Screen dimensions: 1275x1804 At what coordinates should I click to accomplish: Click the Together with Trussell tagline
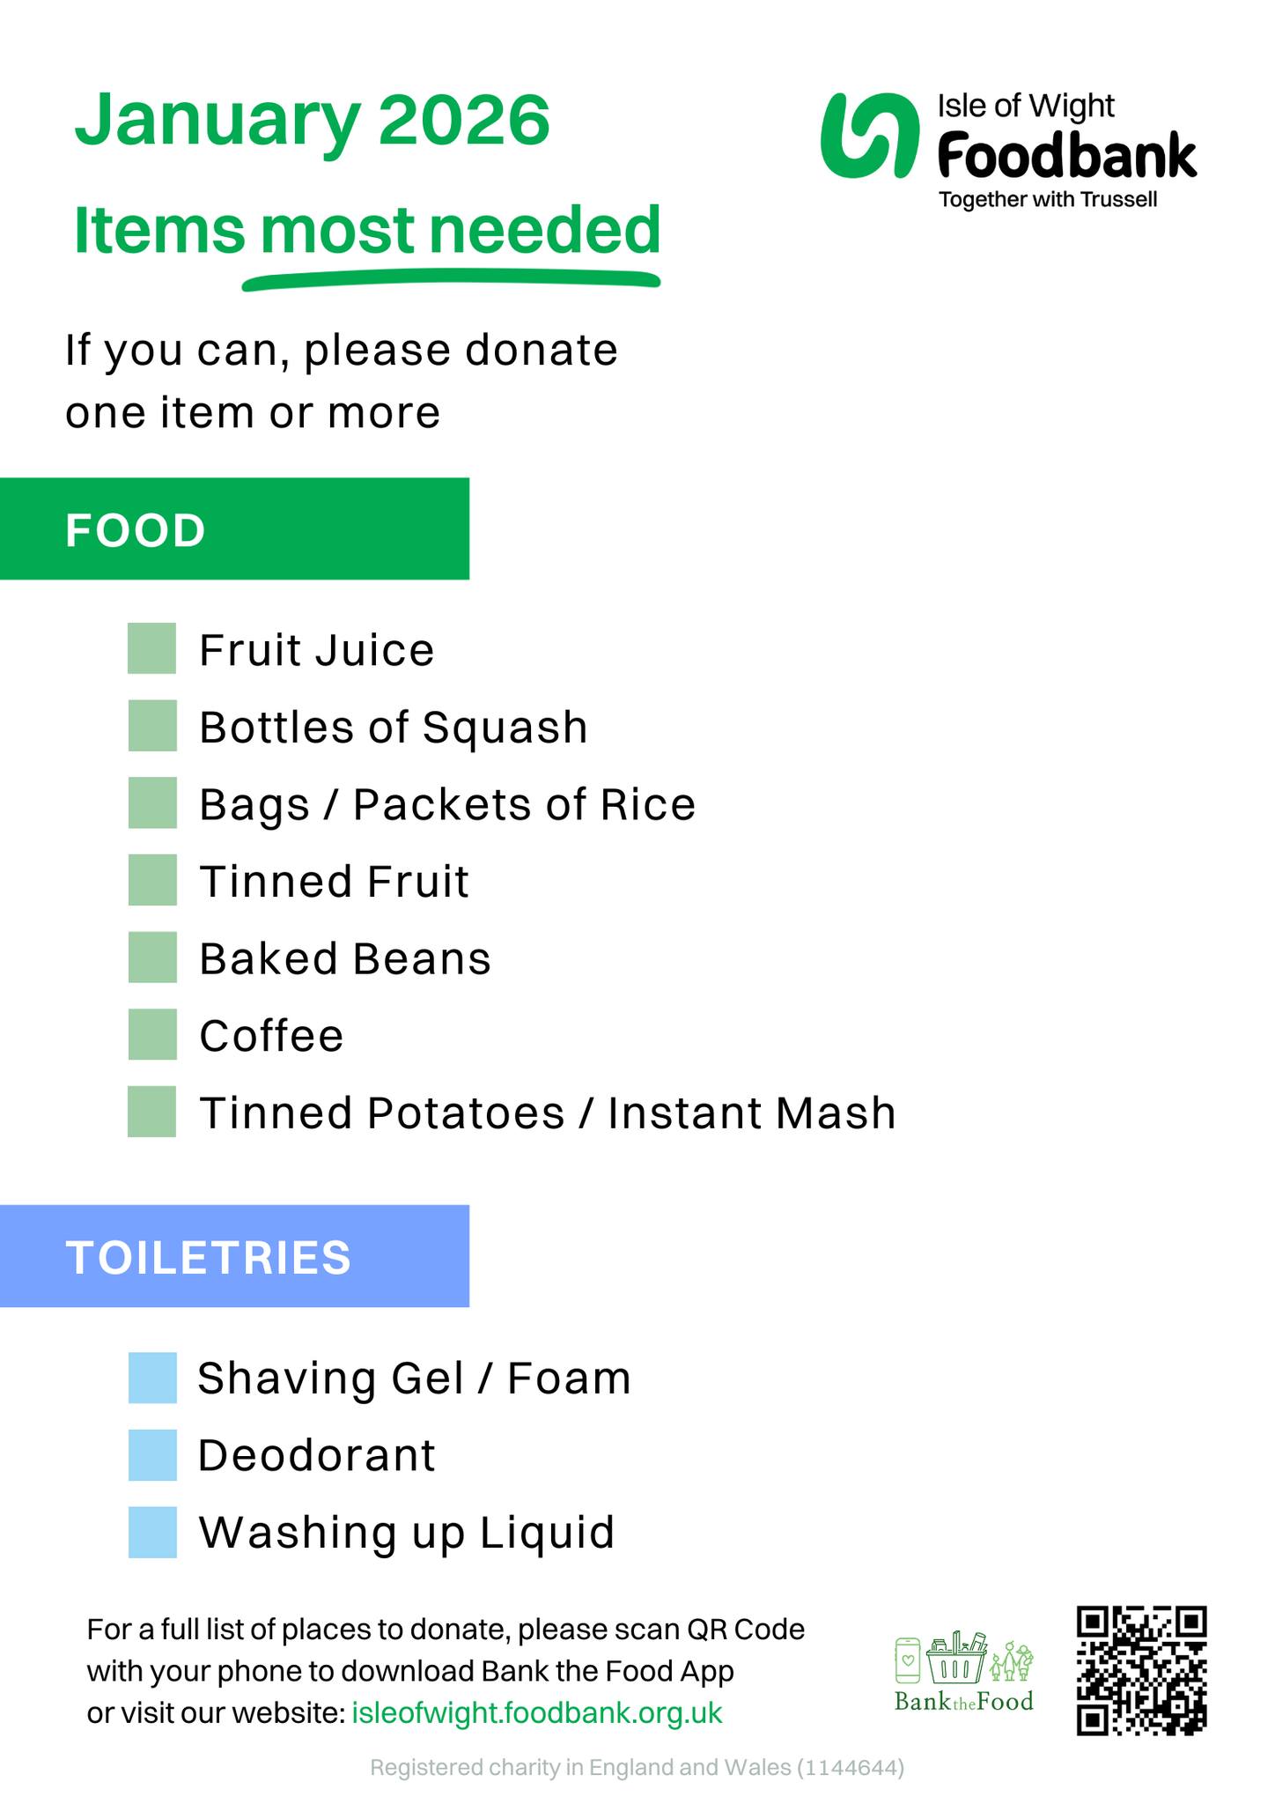tap(1048, 200)
